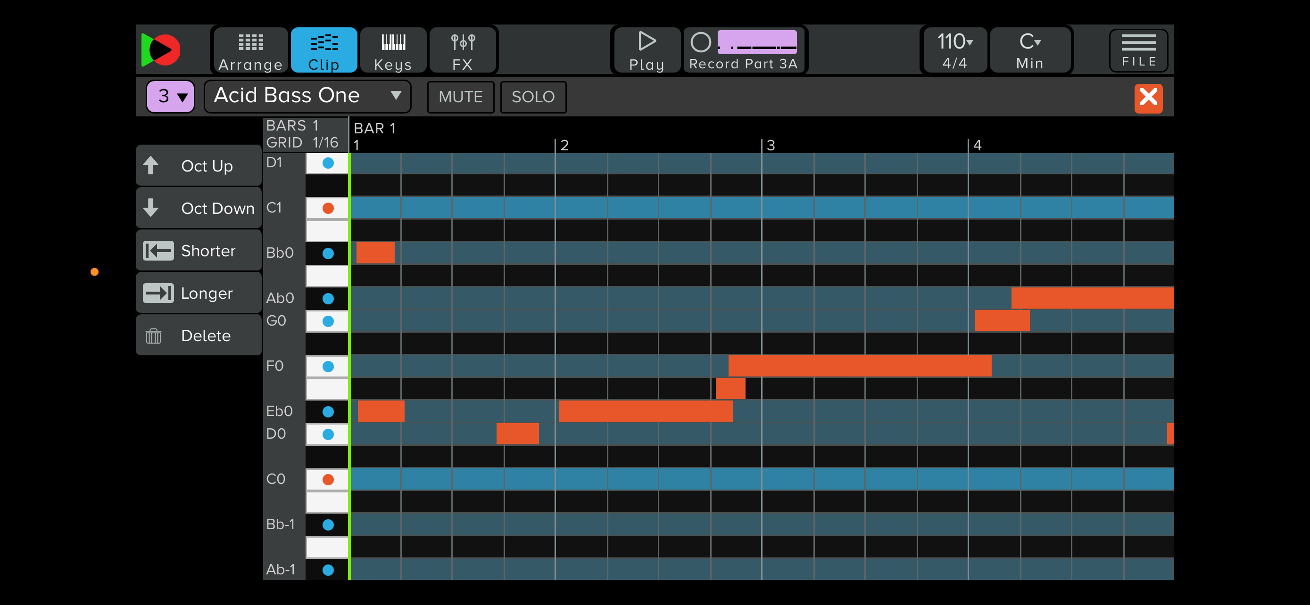Click the Oct Down button

[199, 208]
